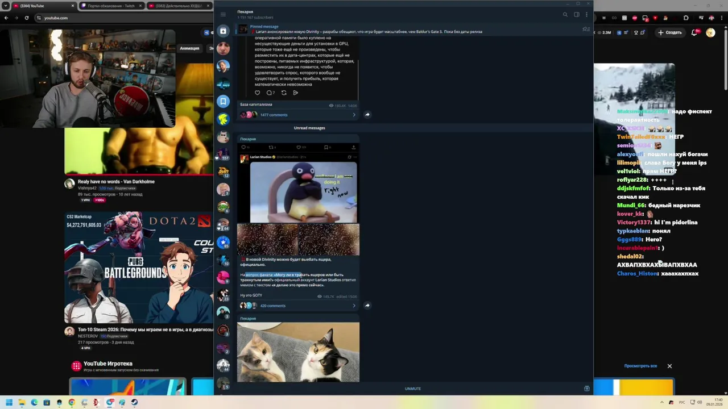Open YouTube Игротека section

pyautogui.click(x=107, y=364)
